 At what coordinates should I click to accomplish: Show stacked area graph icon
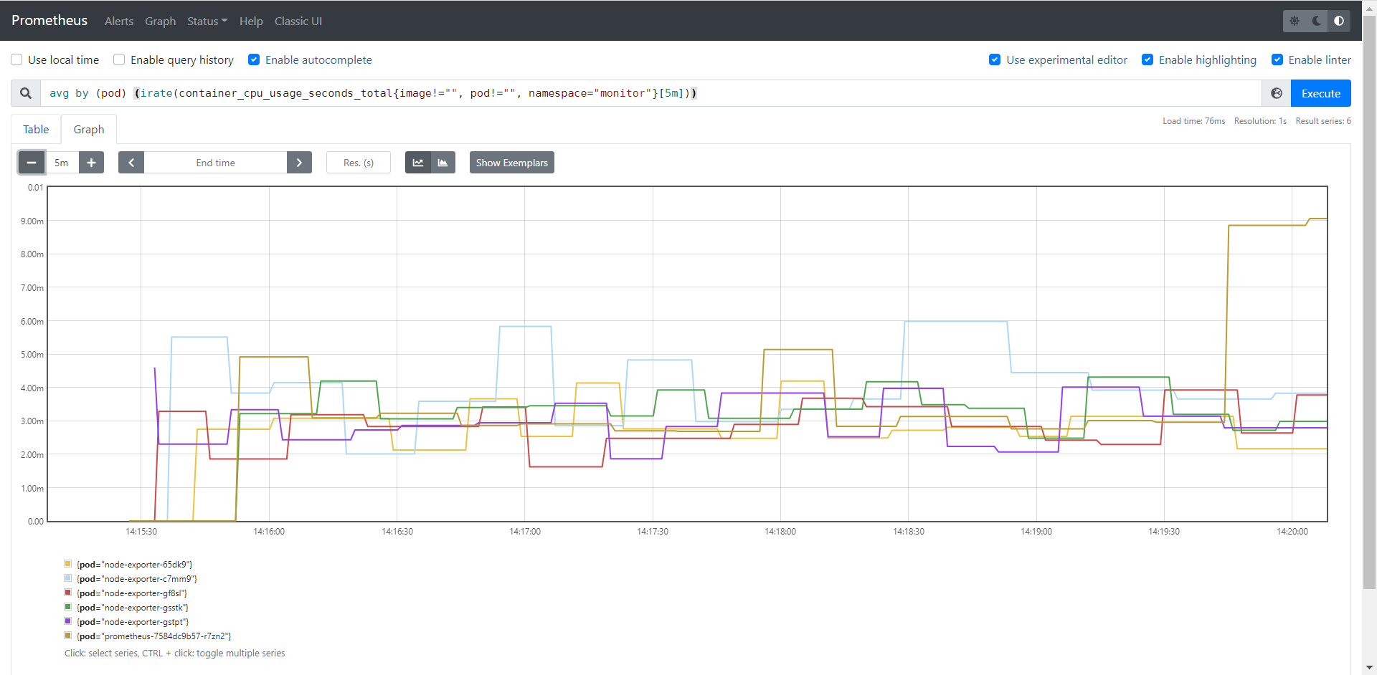click(x=443, y=163)
